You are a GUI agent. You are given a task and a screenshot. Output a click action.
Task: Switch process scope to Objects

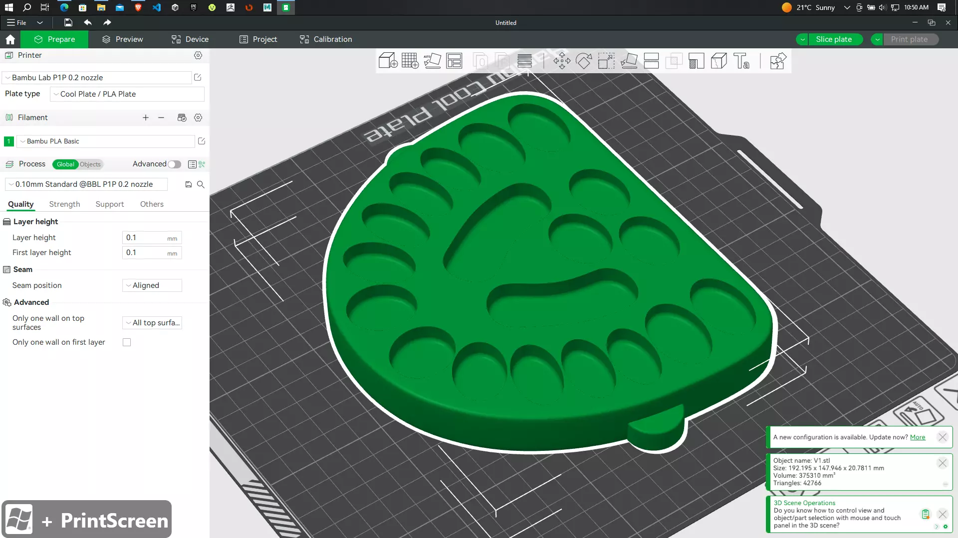(x=90, y=164)
